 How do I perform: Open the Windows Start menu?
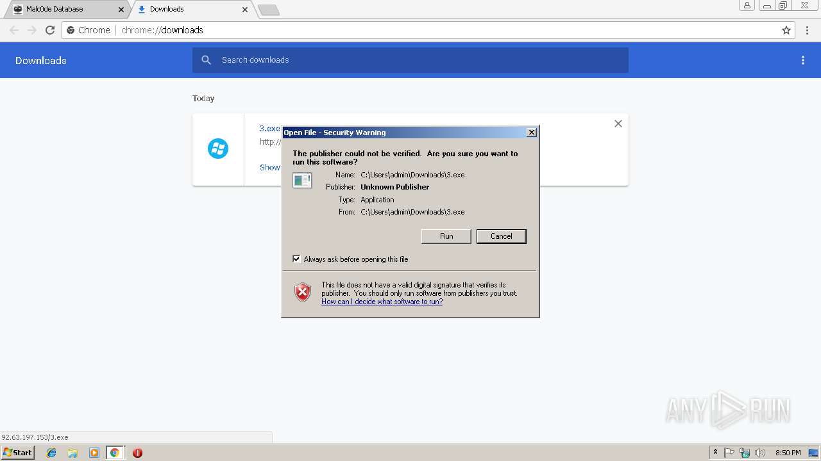17,453
